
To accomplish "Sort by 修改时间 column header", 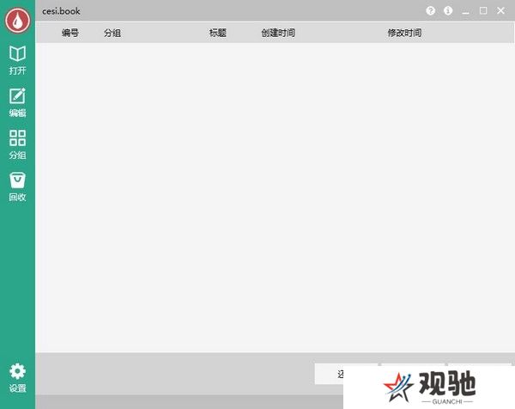I will pyautogui.click(x=404, y=33).
